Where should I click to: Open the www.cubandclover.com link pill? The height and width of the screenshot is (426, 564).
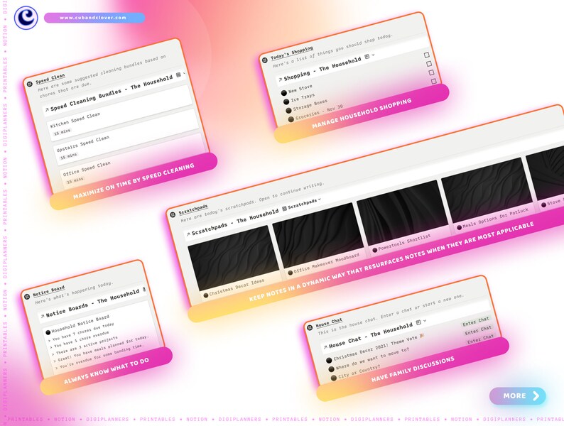click(x=94, y=18)
